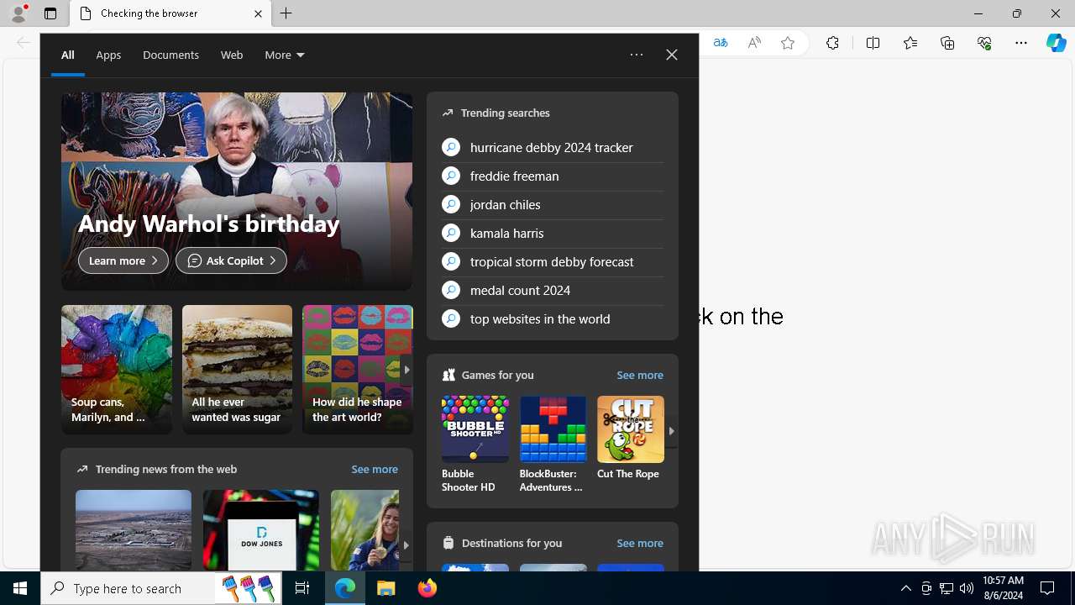Viewport: 1075px width, 605px height.
Task: Open the volume speaker tray icon
Action: (x=967, y=588)
